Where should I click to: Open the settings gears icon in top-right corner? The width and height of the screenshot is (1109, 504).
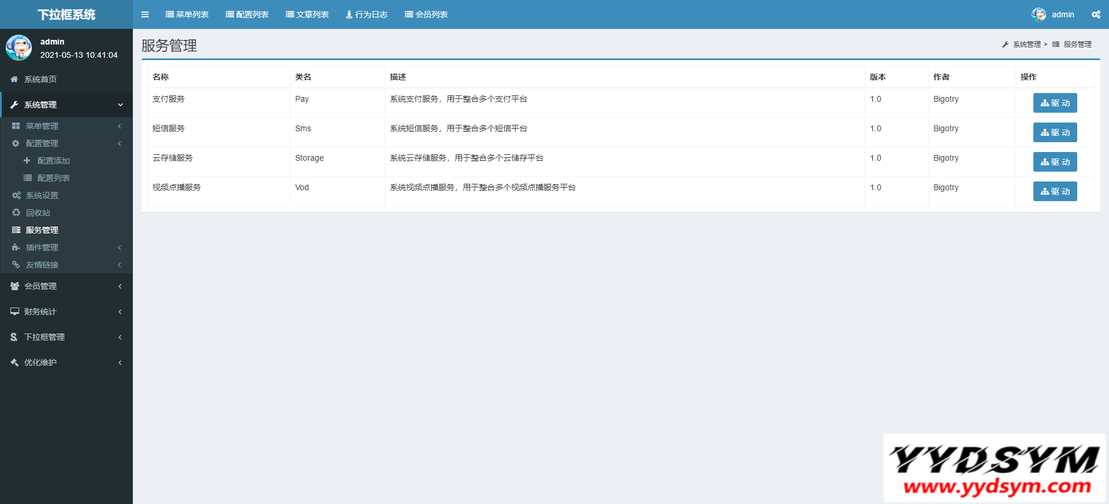click(x=1096, y=14)
